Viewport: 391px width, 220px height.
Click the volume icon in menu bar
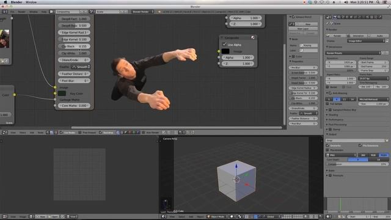pos(346,2)
